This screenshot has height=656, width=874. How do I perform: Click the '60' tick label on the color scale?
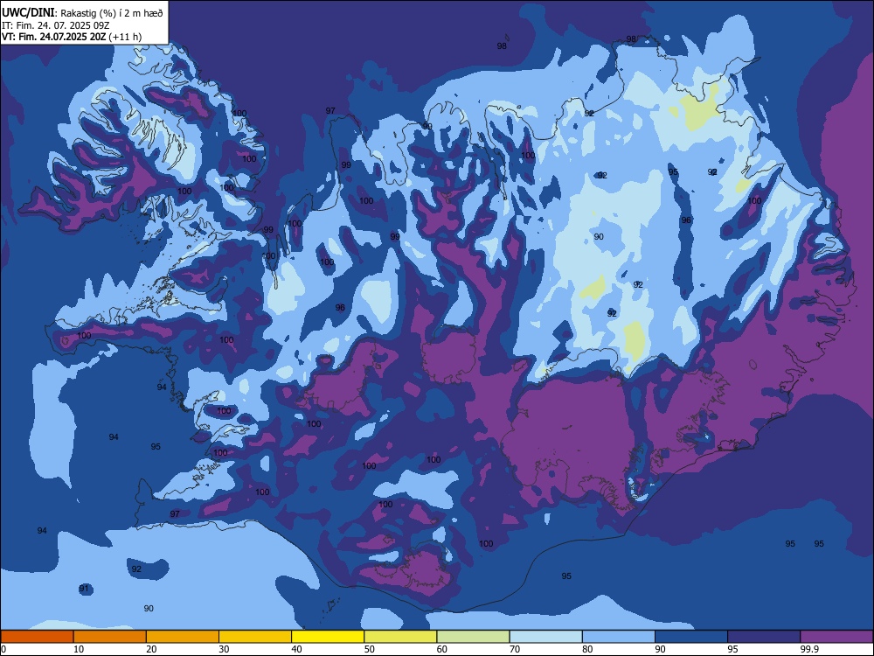442,649
